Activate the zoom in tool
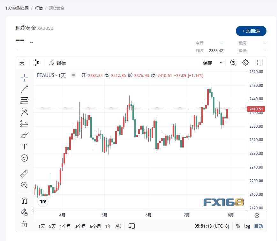 pos(24,185)
